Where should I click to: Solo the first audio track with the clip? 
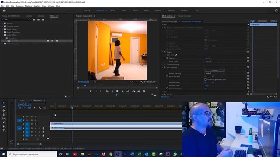[x=39, y=128]
